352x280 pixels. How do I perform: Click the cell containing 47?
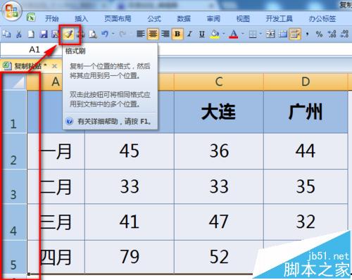point(219,222)
